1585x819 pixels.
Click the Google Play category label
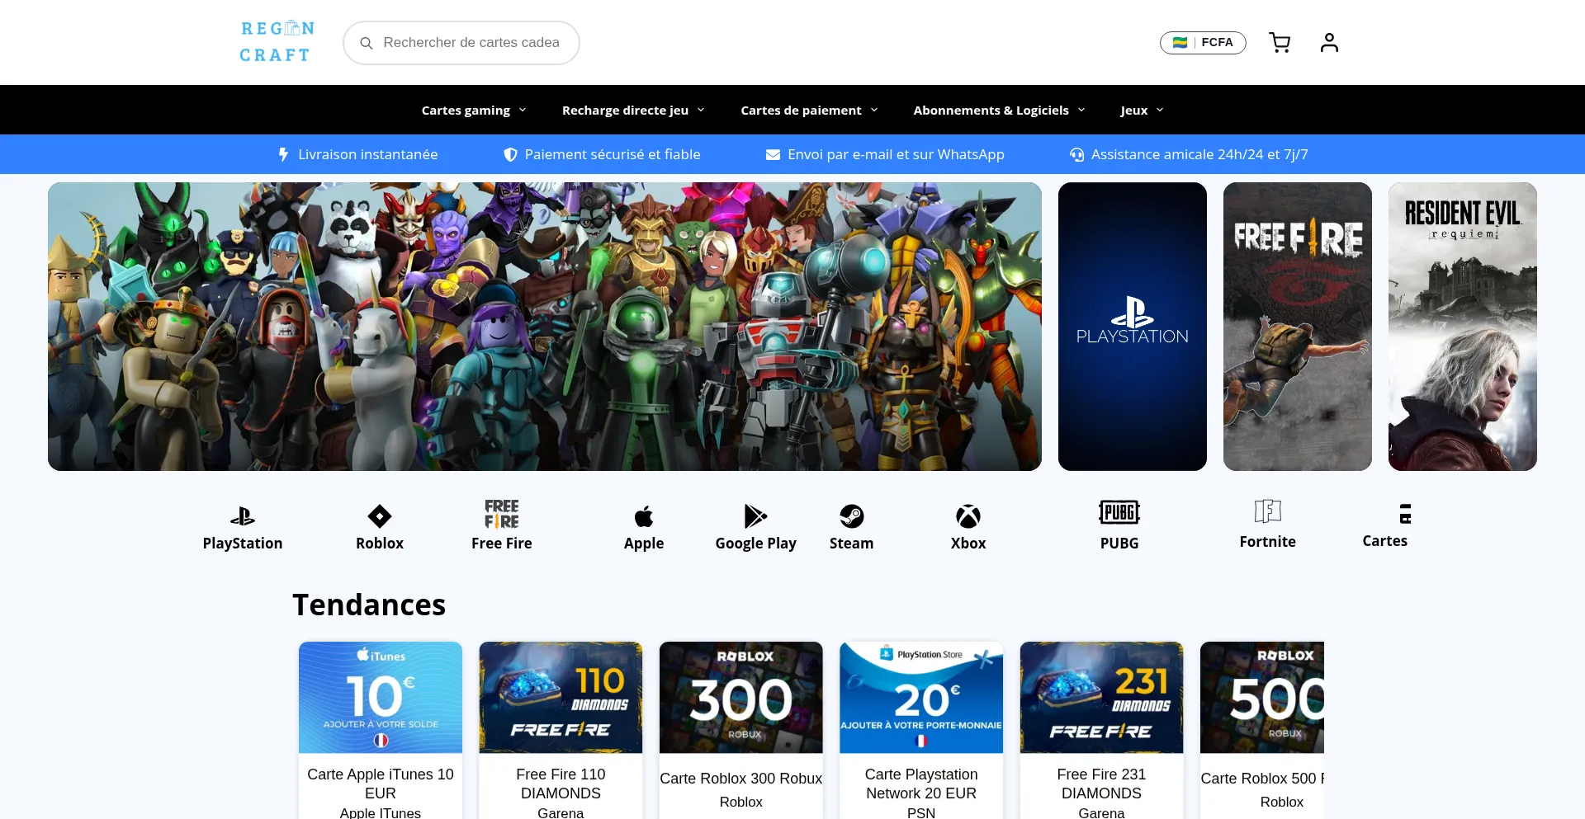click(756, 544)
